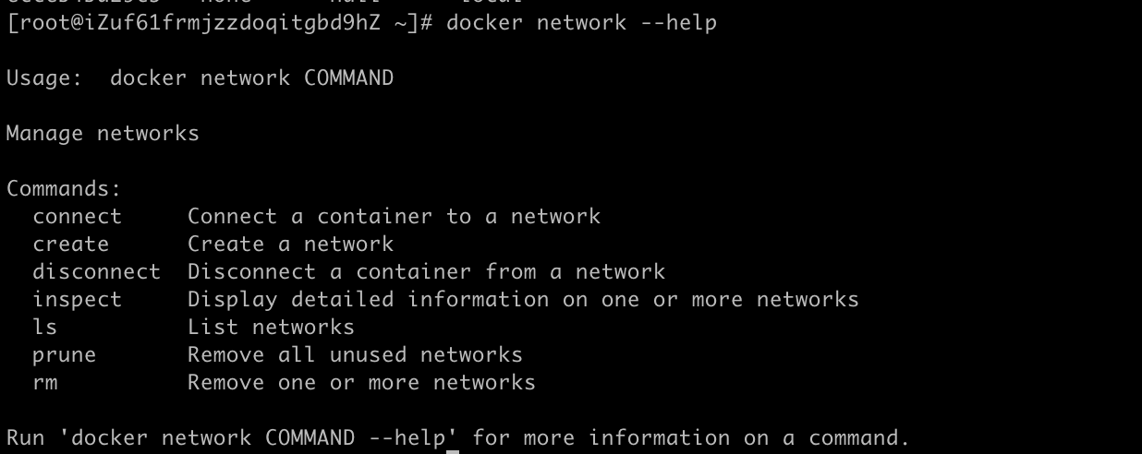Click "Connect a container to a network" text

click(x=394, y=217)
